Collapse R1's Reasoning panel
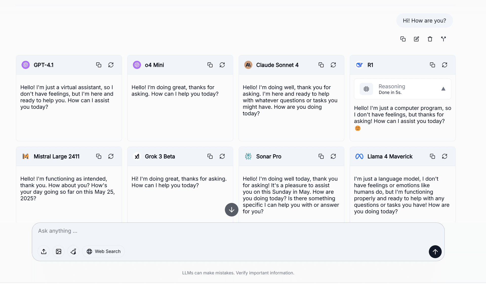 (443, 89)
